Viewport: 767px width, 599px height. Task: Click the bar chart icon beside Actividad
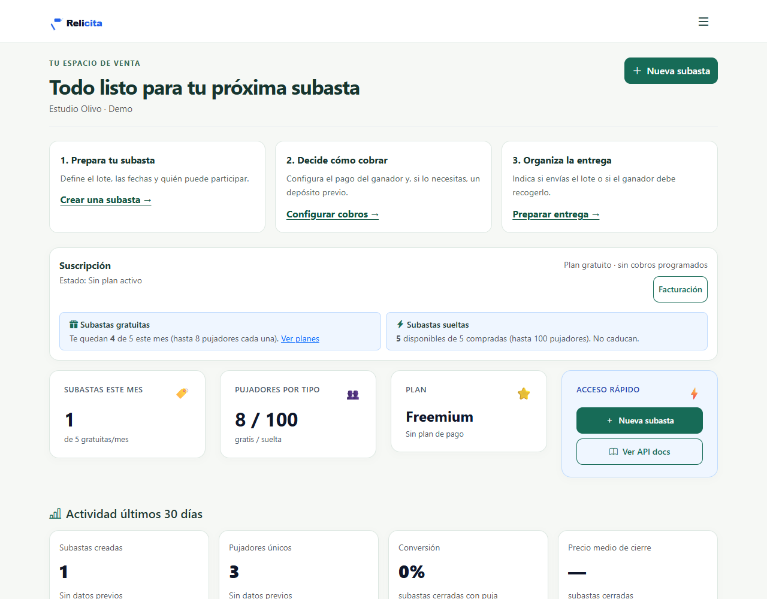(x=55, y=514)
